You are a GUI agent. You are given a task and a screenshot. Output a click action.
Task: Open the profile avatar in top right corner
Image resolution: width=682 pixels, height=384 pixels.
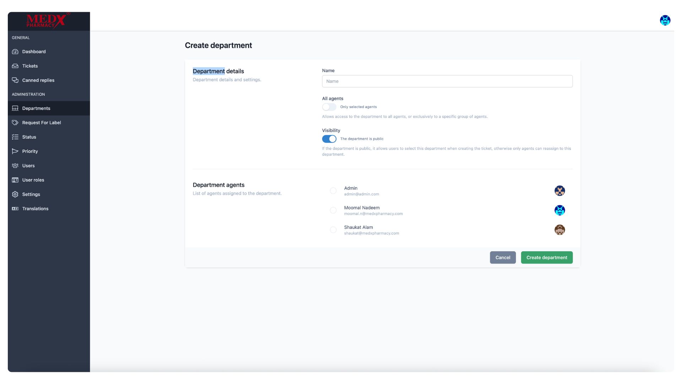pyautogui.click(x=665, y=20)
